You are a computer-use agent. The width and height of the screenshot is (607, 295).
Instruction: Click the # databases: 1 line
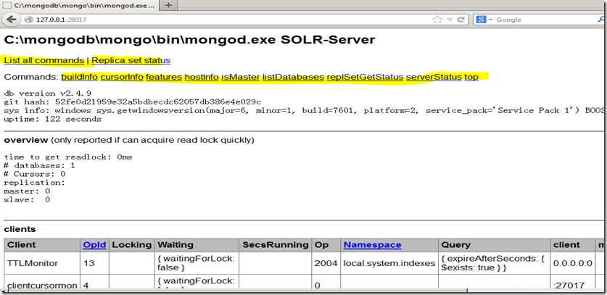39,165
